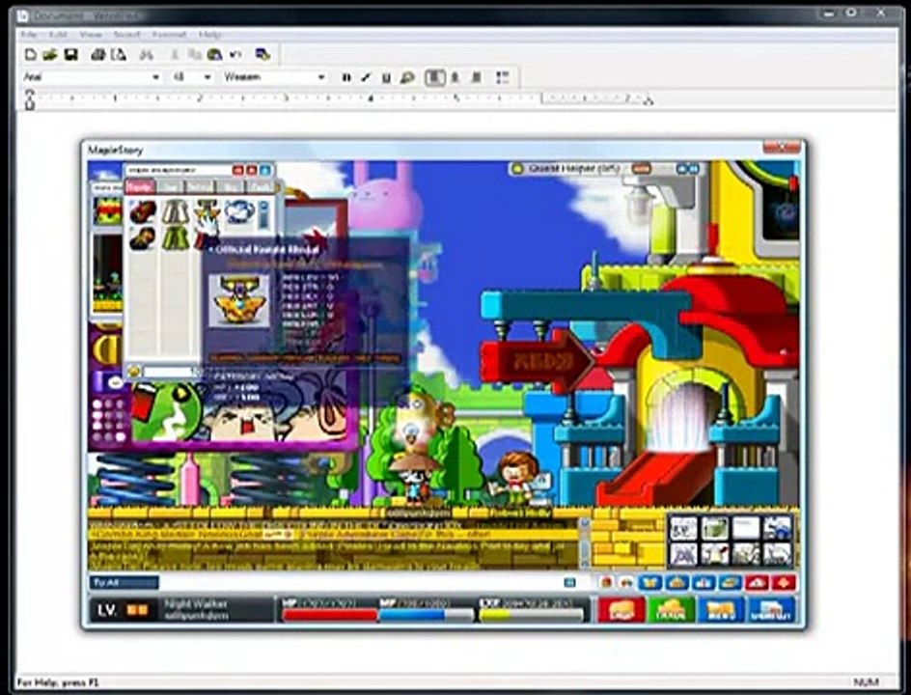Click the MapleStory chat log scrollbar
The height and width of the screenshot is (695, 911).
pyautogui.click(x=585, y=542)
